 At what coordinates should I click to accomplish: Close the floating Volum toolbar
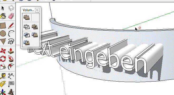pyautogui.click(x=37, y=10)
